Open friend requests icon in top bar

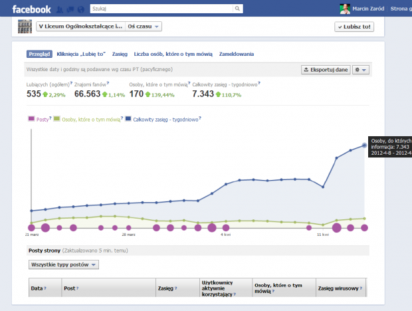tap(60, 10)
